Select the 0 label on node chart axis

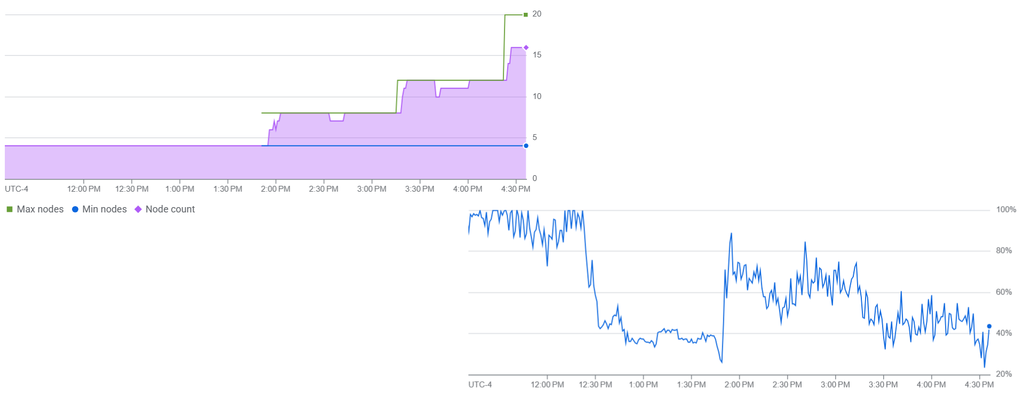coord(534,178)
